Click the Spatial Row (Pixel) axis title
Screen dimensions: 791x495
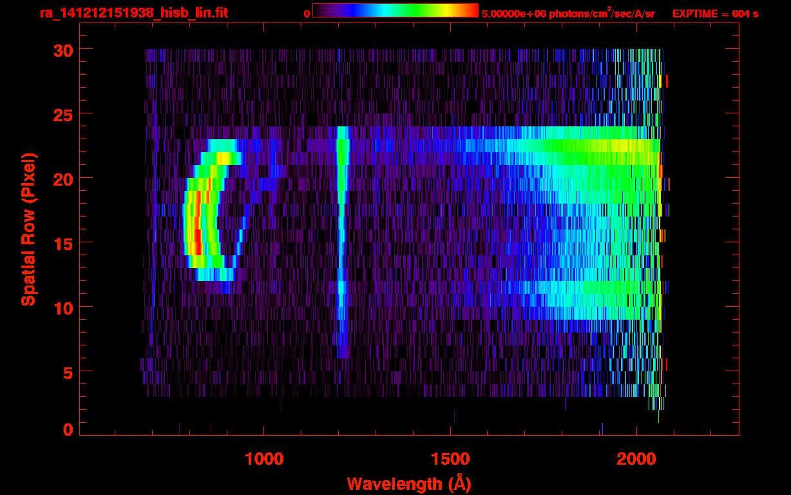click(28, 229)
